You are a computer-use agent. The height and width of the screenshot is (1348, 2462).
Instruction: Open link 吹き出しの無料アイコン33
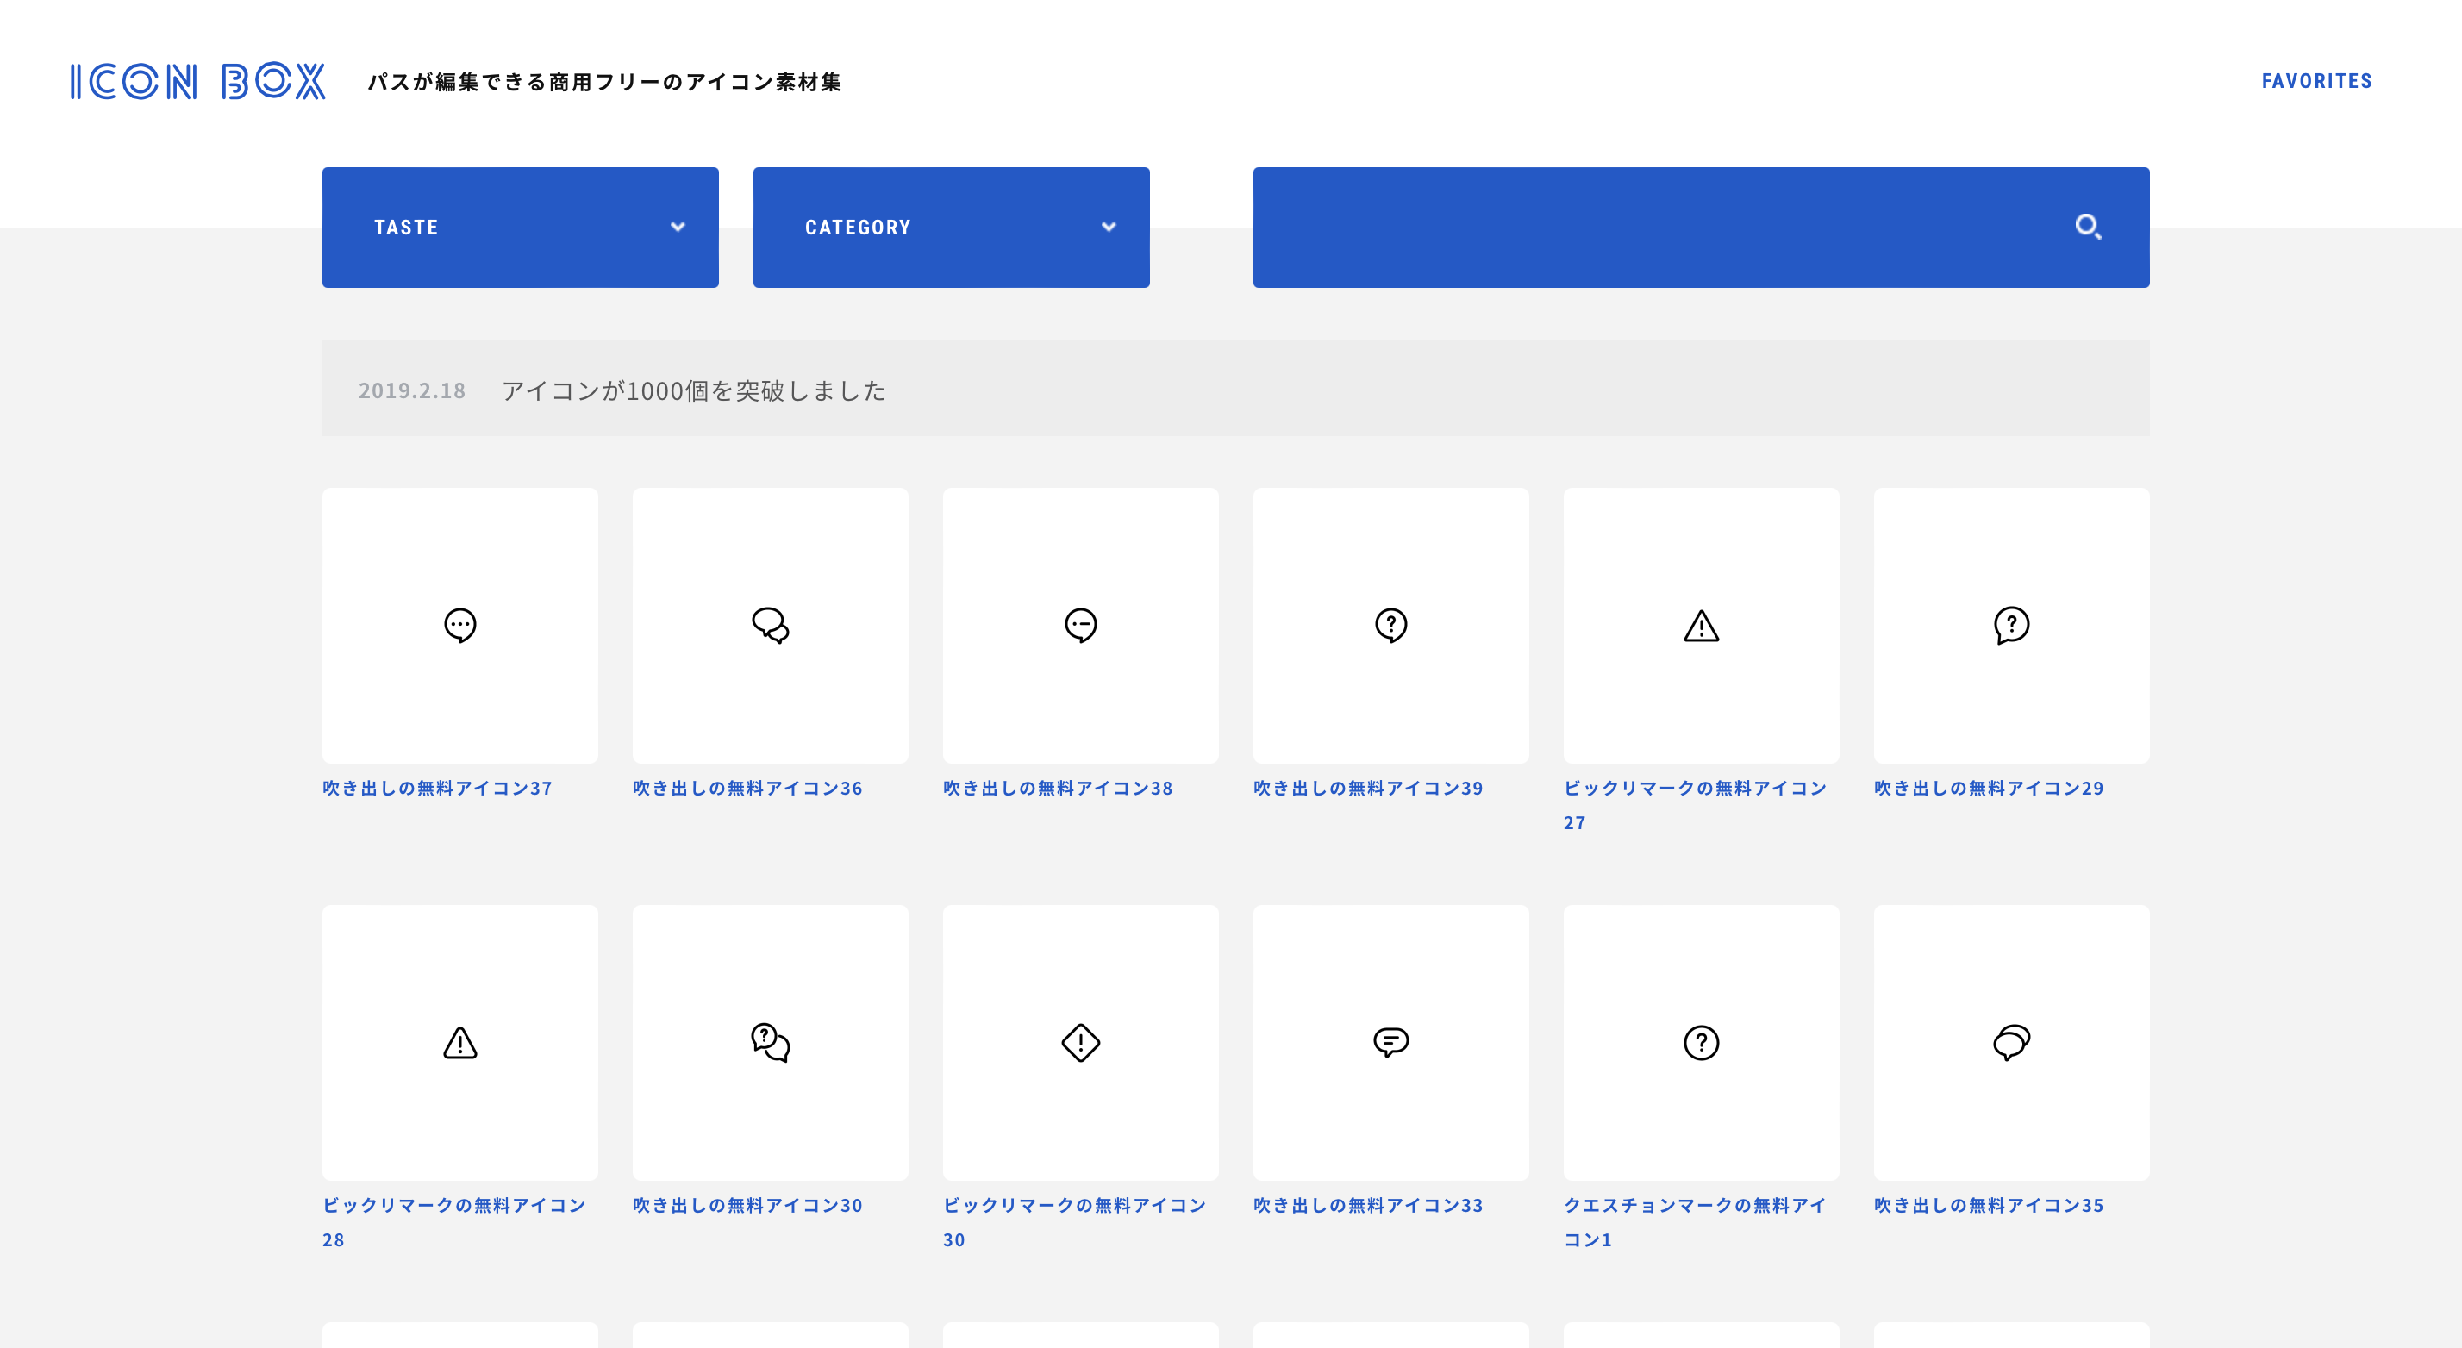(x=1368, y=1206)
